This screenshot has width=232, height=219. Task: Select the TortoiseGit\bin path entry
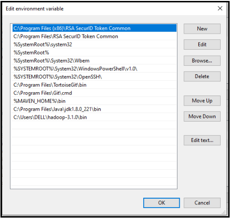pos(94,85)
